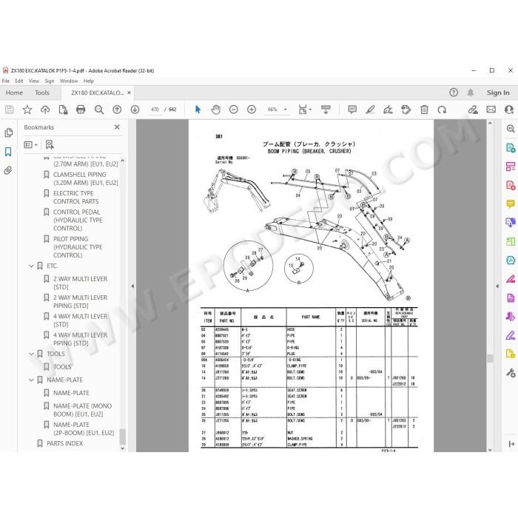
Task: Close the Bookmarks panel
Action: coord(117,127)
